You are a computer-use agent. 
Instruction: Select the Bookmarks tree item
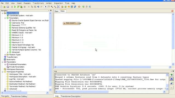11,60
